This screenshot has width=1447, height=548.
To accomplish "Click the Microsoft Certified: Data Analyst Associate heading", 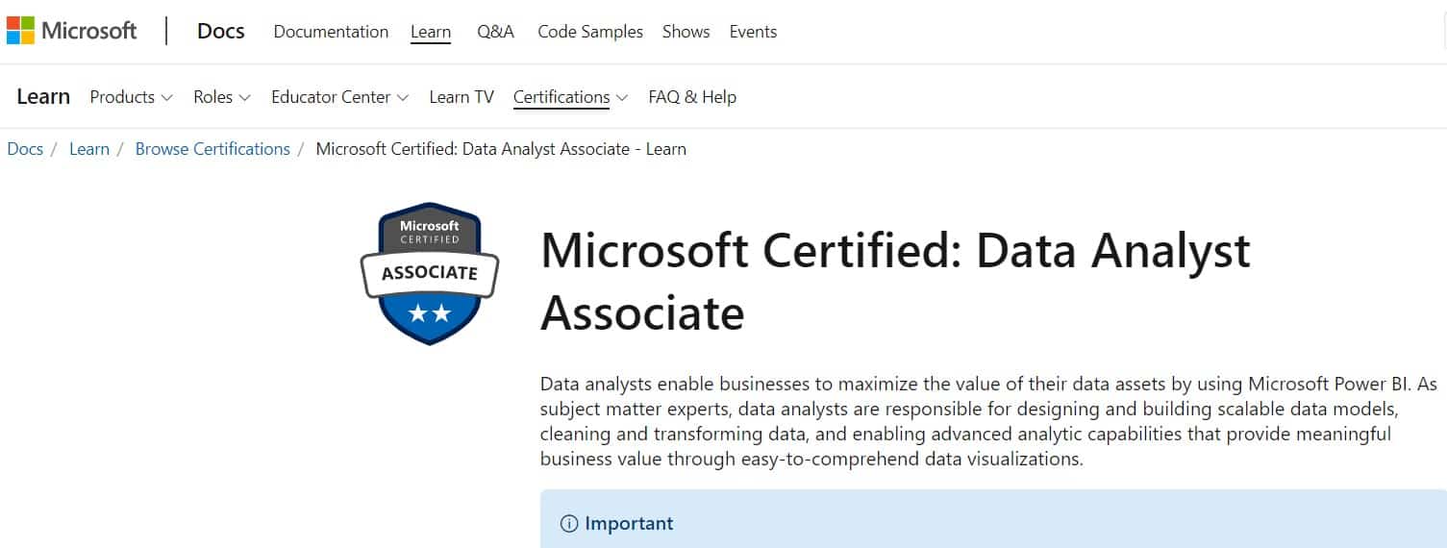I will click(895, 282).
